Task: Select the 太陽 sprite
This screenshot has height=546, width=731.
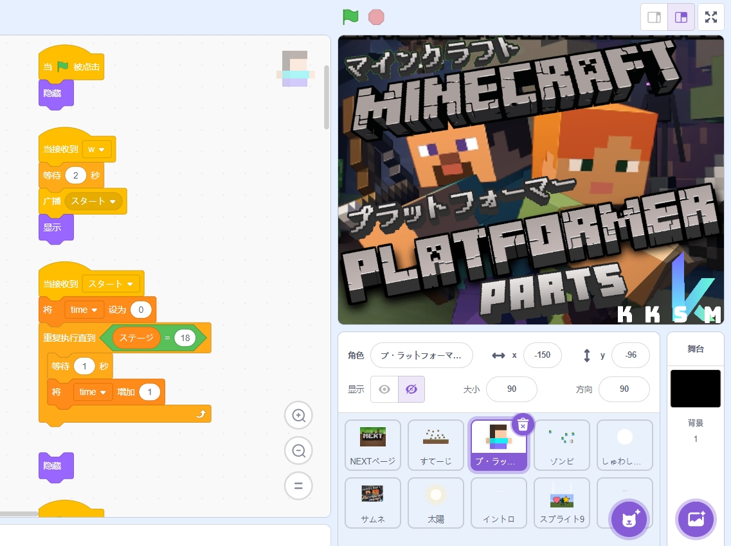Action: 435,502
